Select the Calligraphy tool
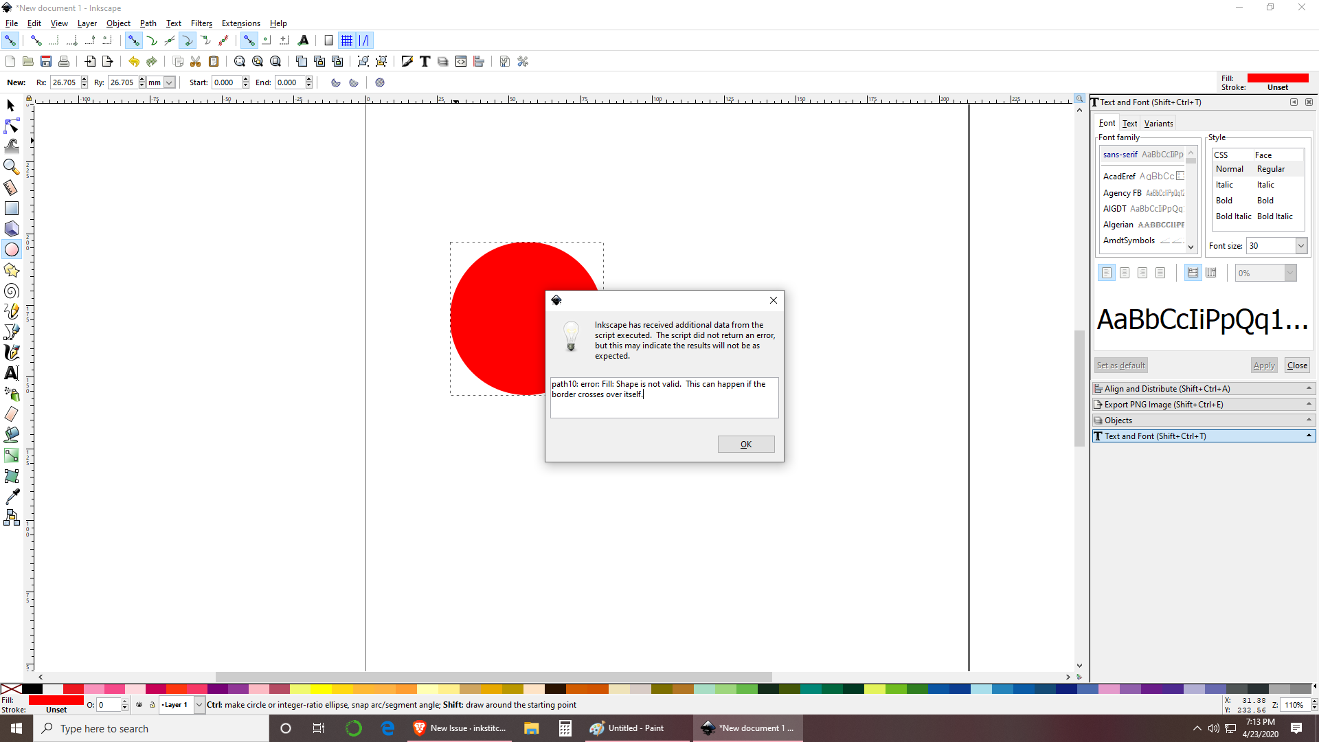The width and height of the screenshot is (1319, 742). [x=12, y=352]
